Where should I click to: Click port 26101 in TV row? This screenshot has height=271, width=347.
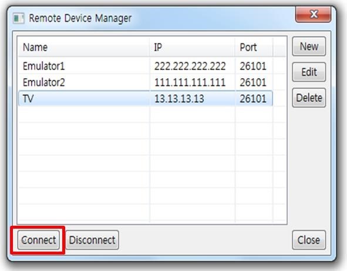253,99
